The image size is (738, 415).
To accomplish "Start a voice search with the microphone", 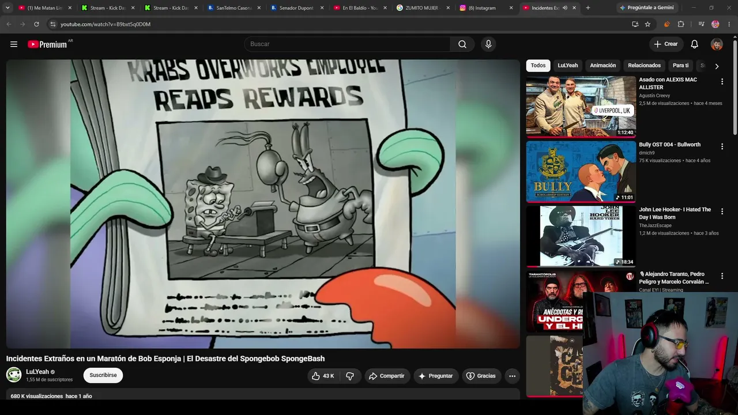I will coord(488,44).
